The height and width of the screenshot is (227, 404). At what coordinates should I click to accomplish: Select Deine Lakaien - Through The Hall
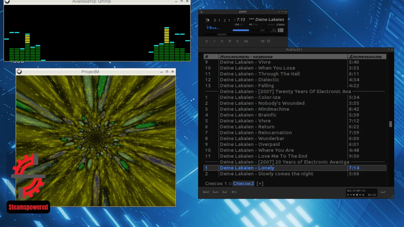click(x=295, y=74)
